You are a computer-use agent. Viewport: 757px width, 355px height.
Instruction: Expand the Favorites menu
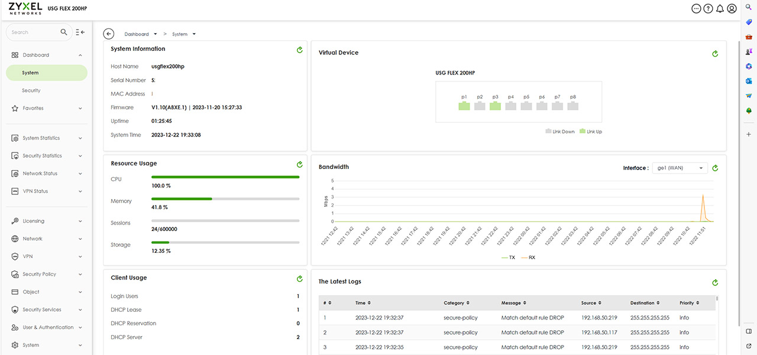(46, 108)
